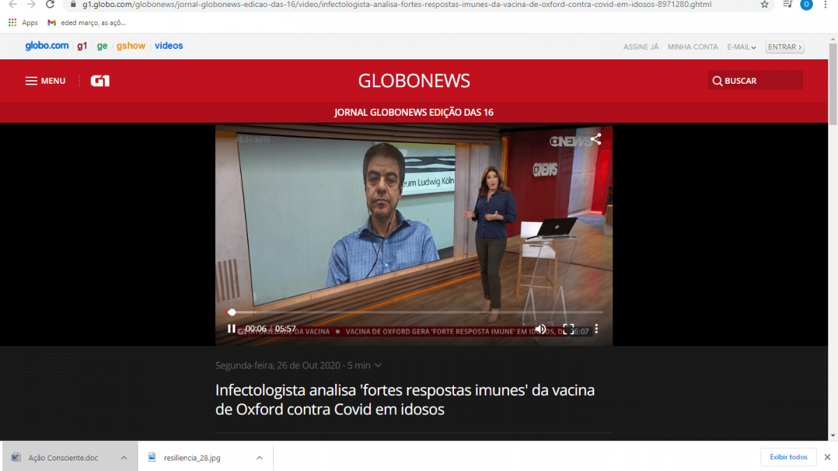Open video player more options menu

(596, 329)
